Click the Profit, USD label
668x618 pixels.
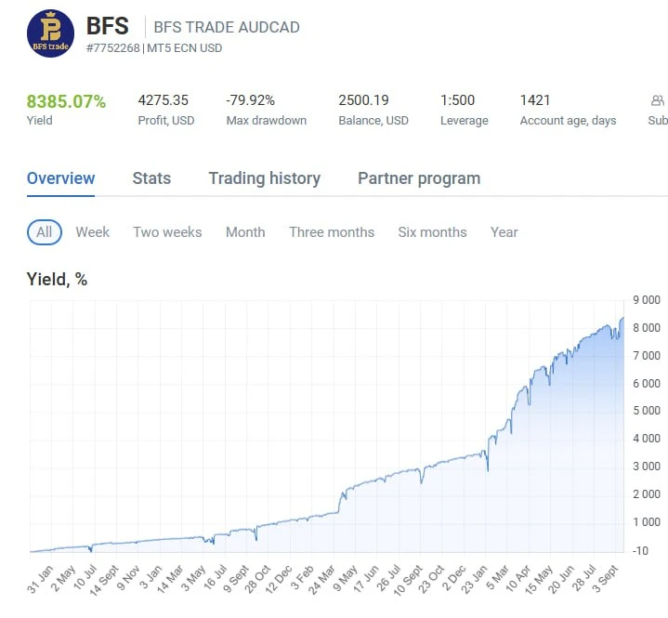(166, 121)
